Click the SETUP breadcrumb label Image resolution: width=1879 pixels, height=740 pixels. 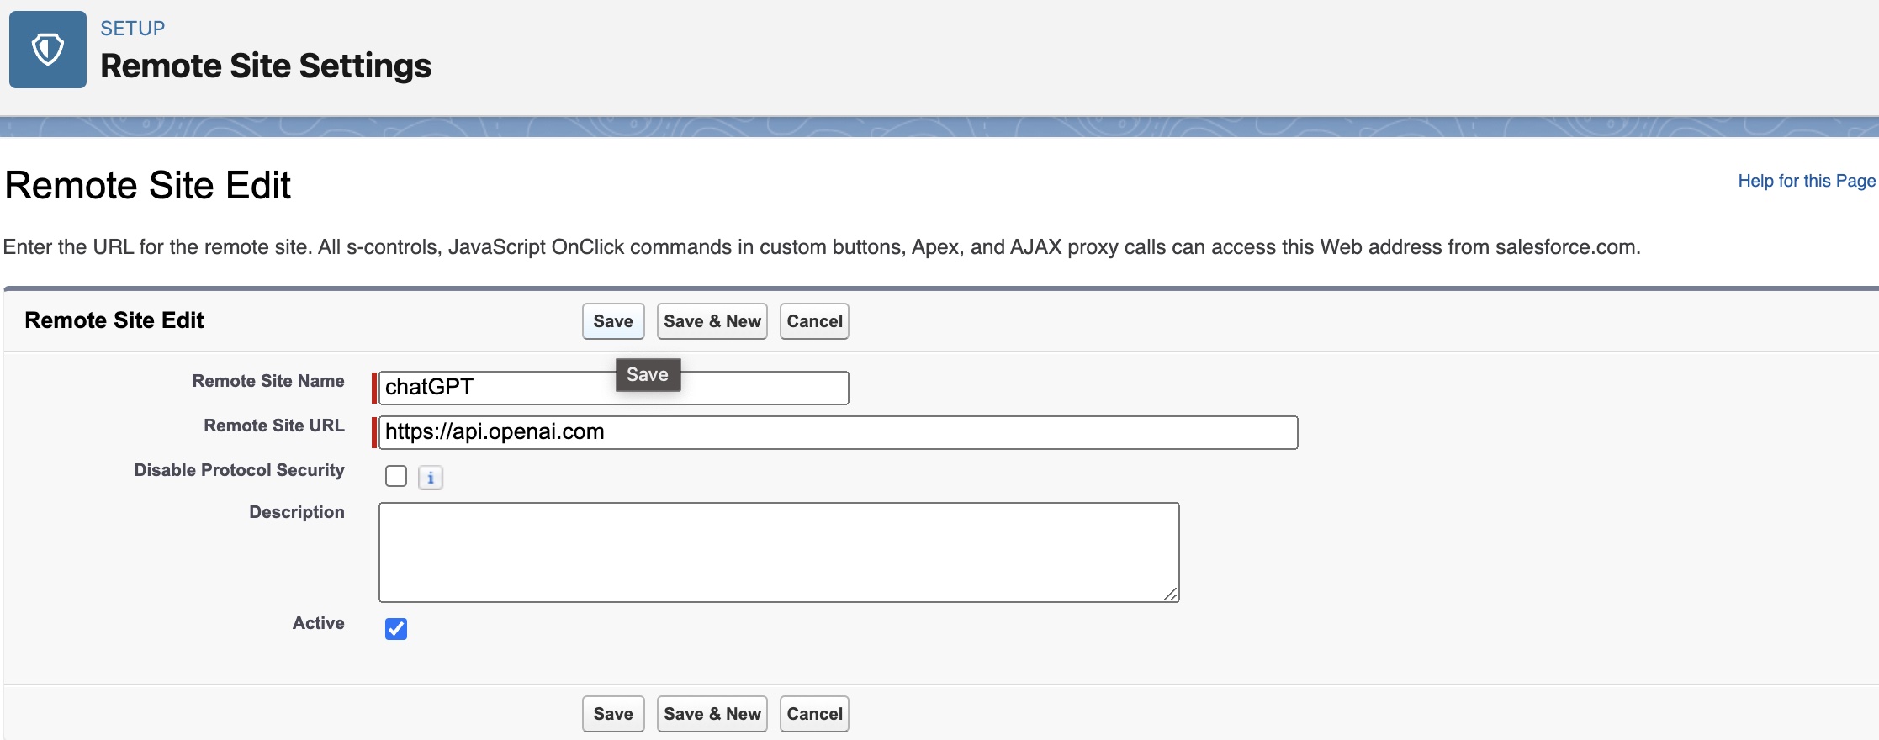[133, 29]
